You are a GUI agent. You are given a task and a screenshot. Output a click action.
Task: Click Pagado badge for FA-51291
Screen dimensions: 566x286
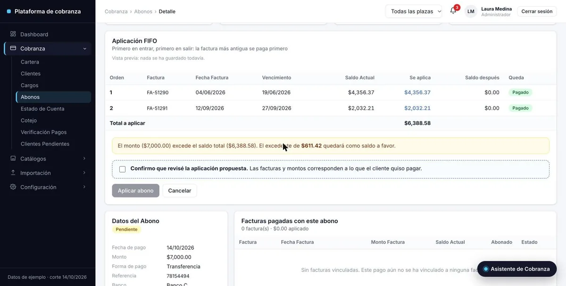(x=520, y=108)
